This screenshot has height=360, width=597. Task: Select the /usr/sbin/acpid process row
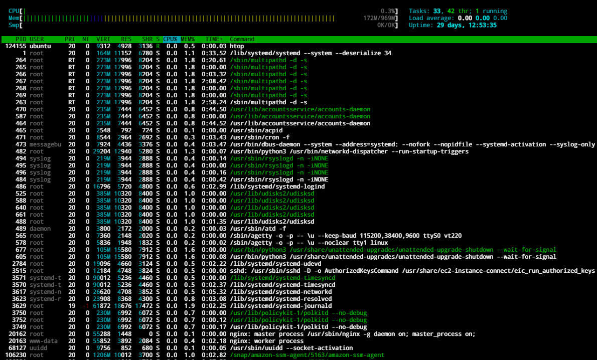coord(298,130)
